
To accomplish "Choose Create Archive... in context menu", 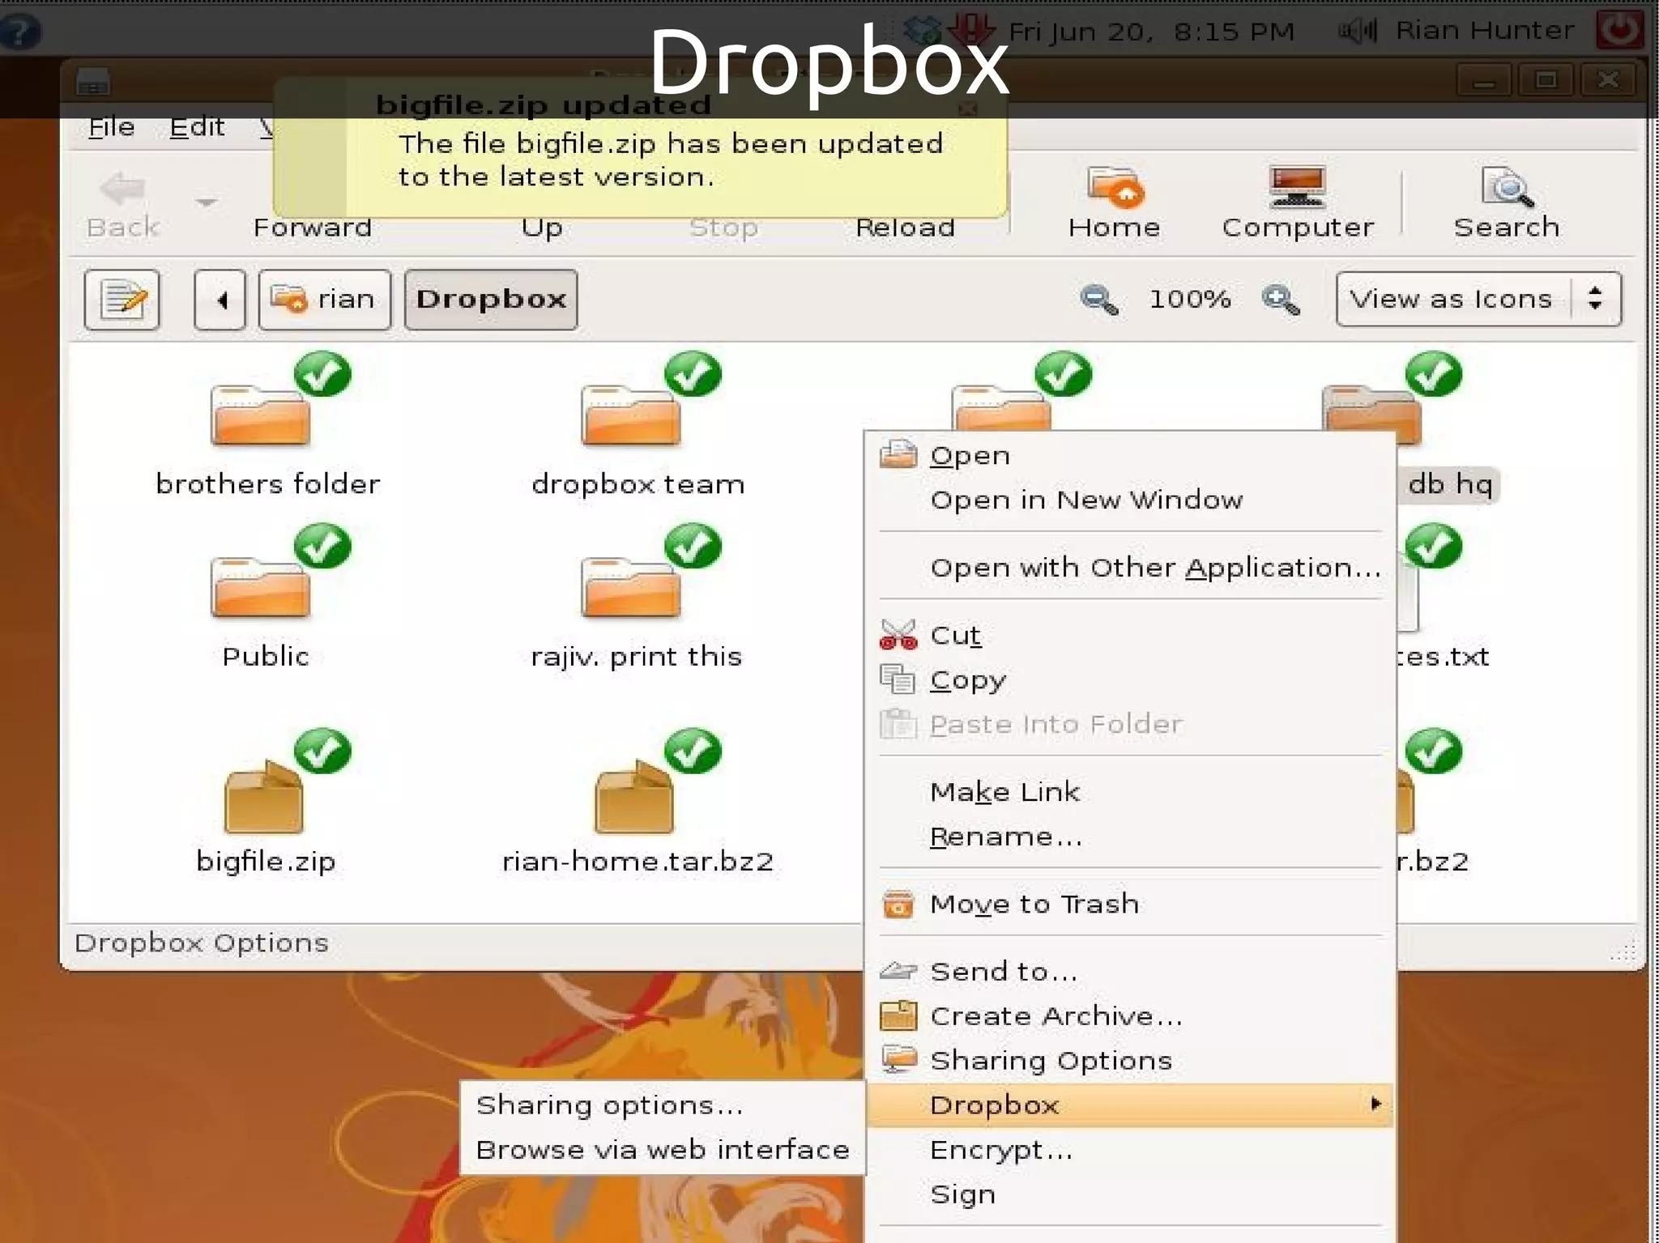I will pyautogui.click(x=1130, y=1015).
